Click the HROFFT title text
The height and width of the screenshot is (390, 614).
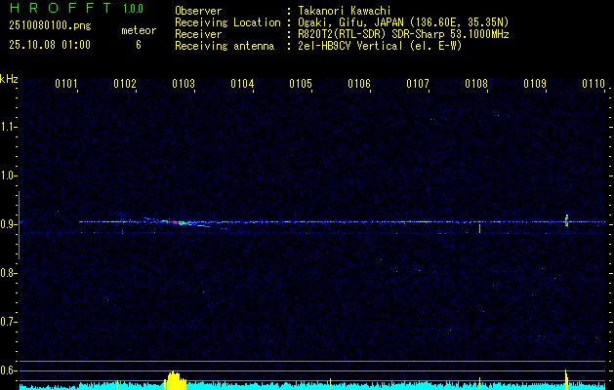60,8
